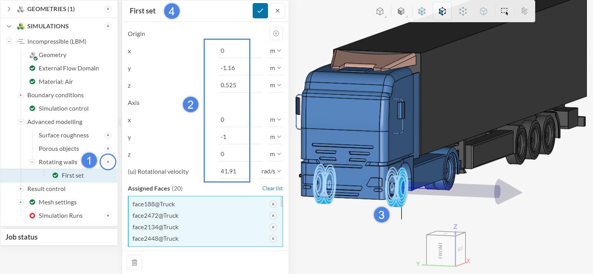
Task: Expand the Boundary conditions tree node
Action: pyautogui.click(x=21, y=95)
